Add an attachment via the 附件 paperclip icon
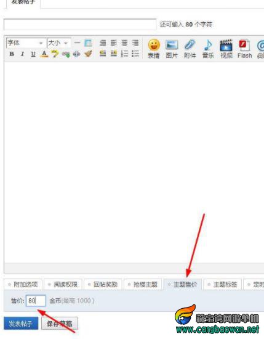 (x=190, y=49)
